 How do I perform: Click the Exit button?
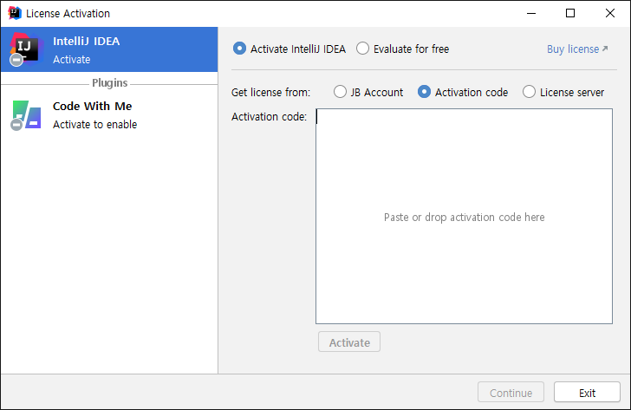point(587,393)
